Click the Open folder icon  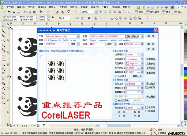[x=9, y=12]
